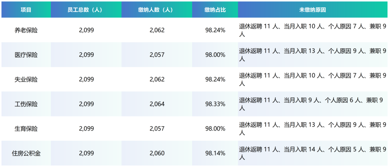
Task: Select the 员工总数（人） column header
Action: tap(86, 10)
